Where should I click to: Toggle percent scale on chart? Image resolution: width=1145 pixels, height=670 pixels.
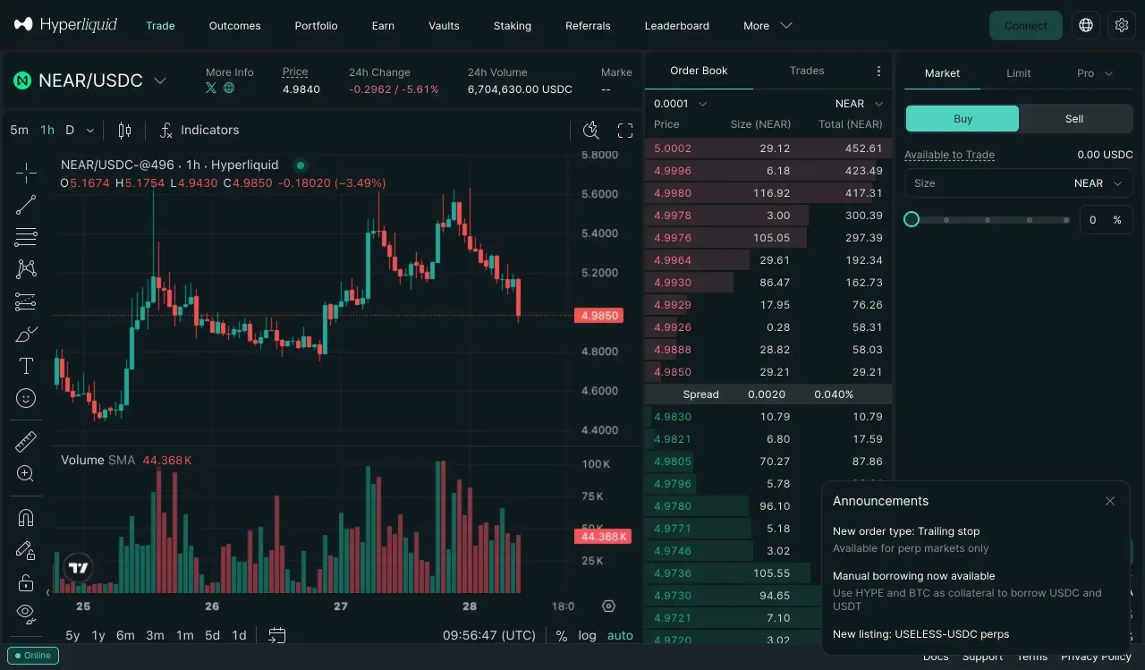tap(562, 635)
